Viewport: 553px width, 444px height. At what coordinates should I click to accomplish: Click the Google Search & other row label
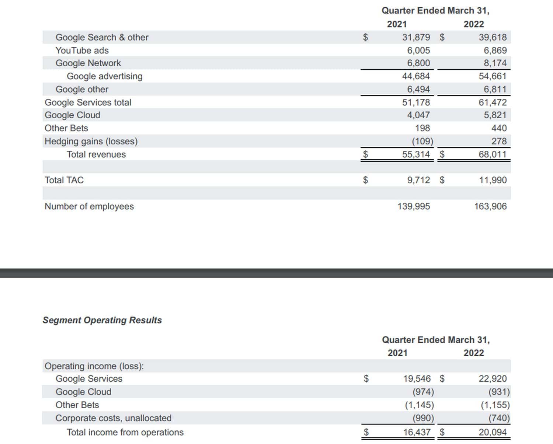click(x=102, y=37)
